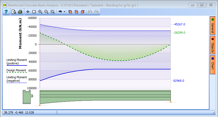Click the Design Moment legend entry
Image resolution: width=218 pixels, height=117 pixels.
[16, 71]
